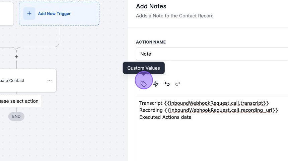Open the Create Contact three-dot menu
Screen dimensions: 288x161
50,81
